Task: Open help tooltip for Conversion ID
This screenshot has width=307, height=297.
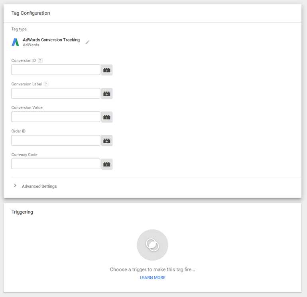Action: [x=40, y=61]
